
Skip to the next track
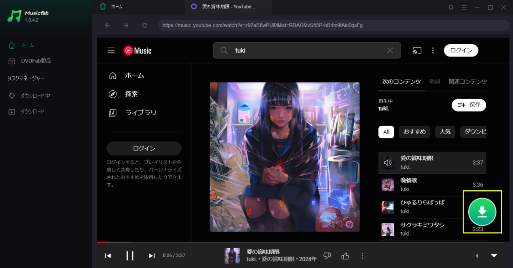152,256
